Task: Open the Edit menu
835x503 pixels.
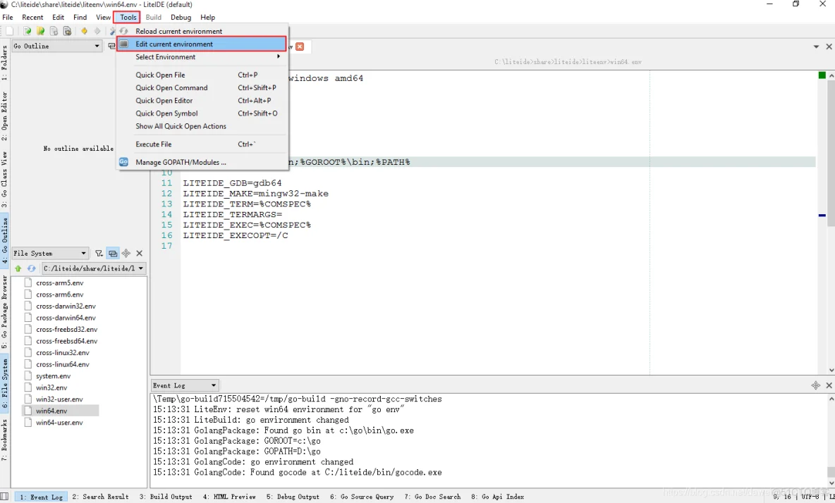Action: click(58, 17)
